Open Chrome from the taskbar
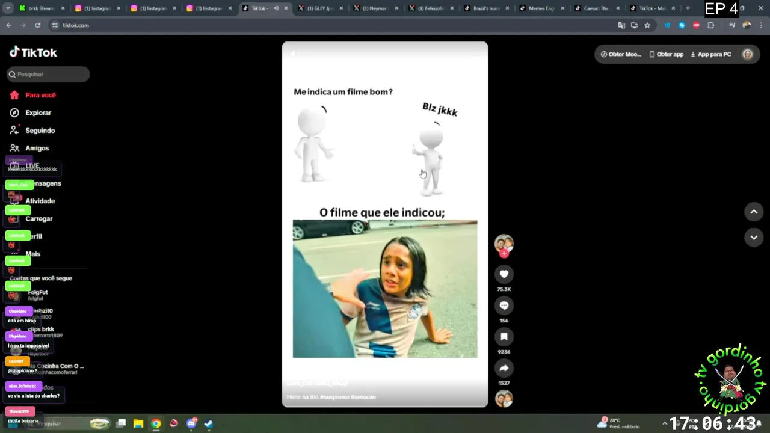This screenshot has height=433, width=770. pos(156,423)
